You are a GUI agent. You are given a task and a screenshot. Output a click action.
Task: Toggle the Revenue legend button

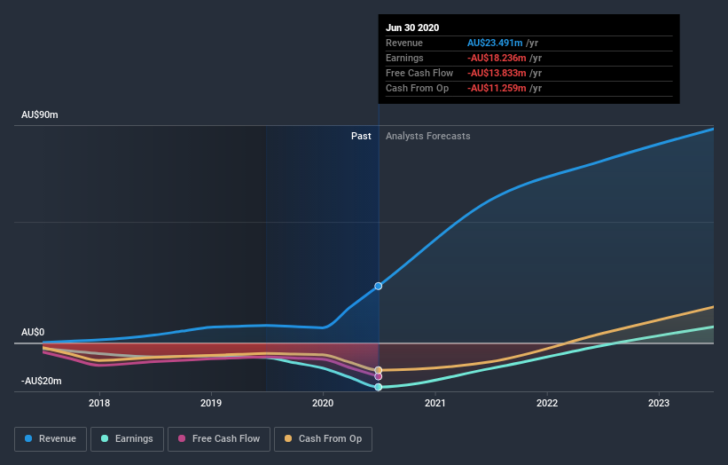click(51, 439)
